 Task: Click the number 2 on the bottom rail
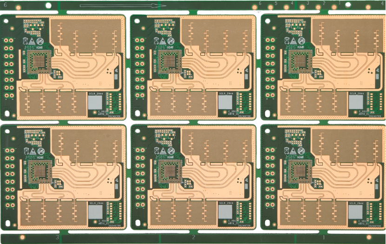click(x=193, y=237)
